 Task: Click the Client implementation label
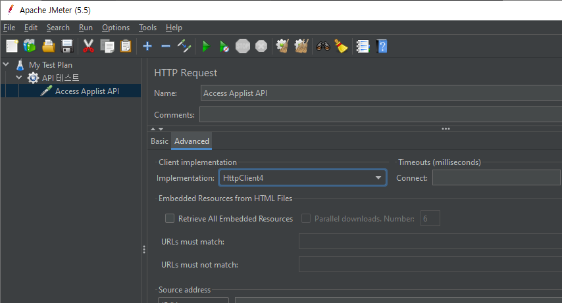[197, 162]
